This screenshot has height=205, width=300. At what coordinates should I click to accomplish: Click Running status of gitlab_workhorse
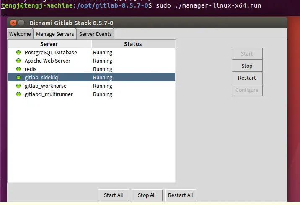103,86
